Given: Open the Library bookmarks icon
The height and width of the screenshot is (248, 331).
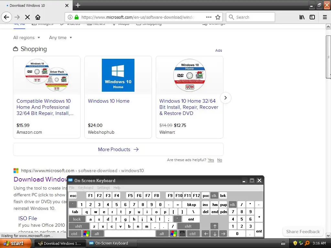Looking at the screenshot, I should [302, 17].
